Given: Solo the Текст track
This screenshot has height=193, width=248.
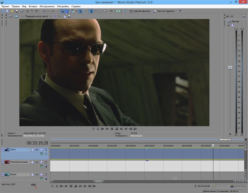Looking at the screenshot, I should pyautogui.click(x=46, y=149).
